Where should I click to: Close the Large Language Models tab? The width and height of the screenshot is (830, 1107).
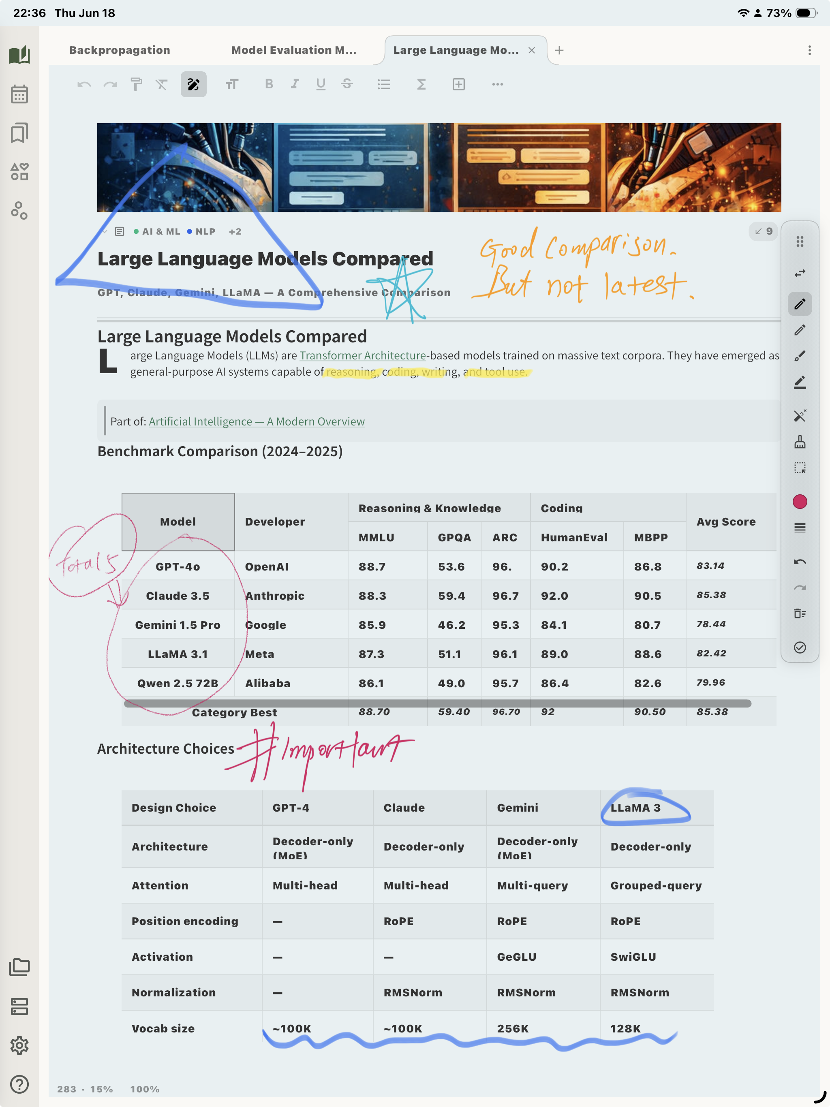532,50
